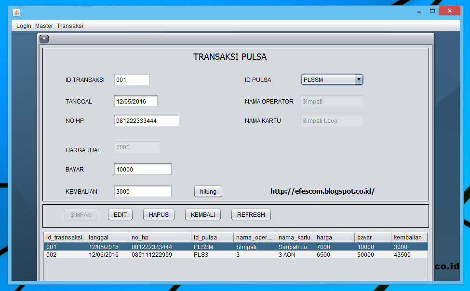Click the id_trasnsaksi column header
The height and width of the screenshot is (291, 470).
pyautogui.click(x=63, y=237)
